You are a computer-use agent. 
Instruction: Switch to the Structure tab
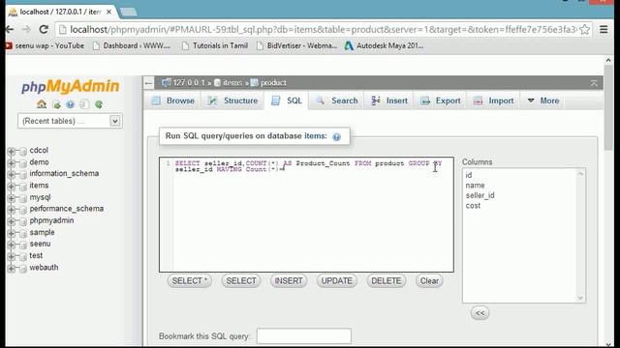coord(232,101)
